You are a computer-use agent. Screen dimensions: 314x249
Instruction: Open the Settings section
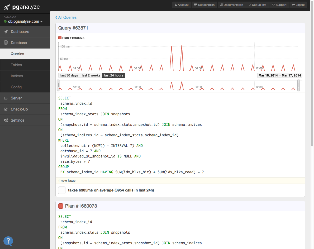tap(25, 120)
